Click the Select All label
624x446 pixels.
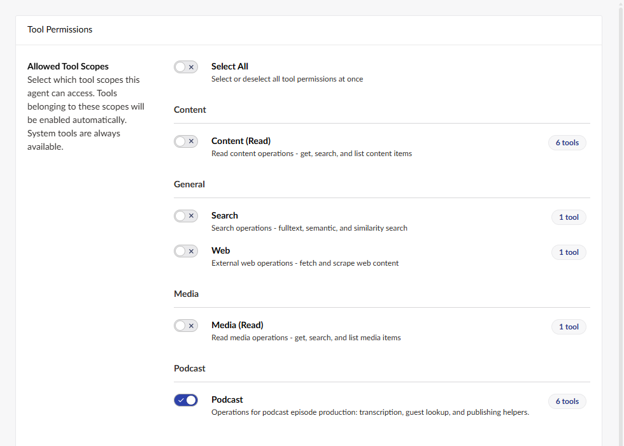pos(230,66)
